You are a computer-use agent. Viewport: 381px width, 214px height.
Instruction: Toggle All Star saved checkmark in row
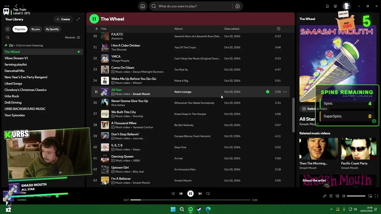coord(268,92)
